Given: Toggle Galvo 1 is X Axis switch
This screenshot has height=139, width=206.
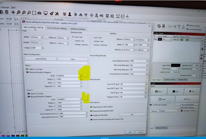Looking at the screenshot, I should (x=27, y=69).
